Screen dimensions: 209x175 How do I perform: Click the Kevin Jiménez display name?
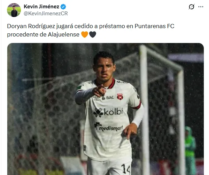point(41,7)
